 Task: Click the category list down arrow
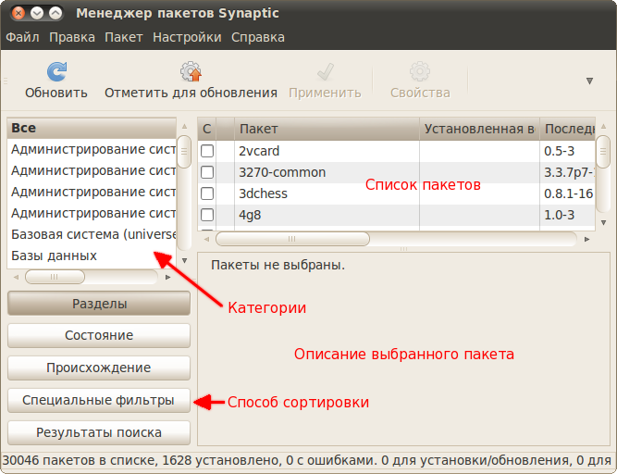184,261
